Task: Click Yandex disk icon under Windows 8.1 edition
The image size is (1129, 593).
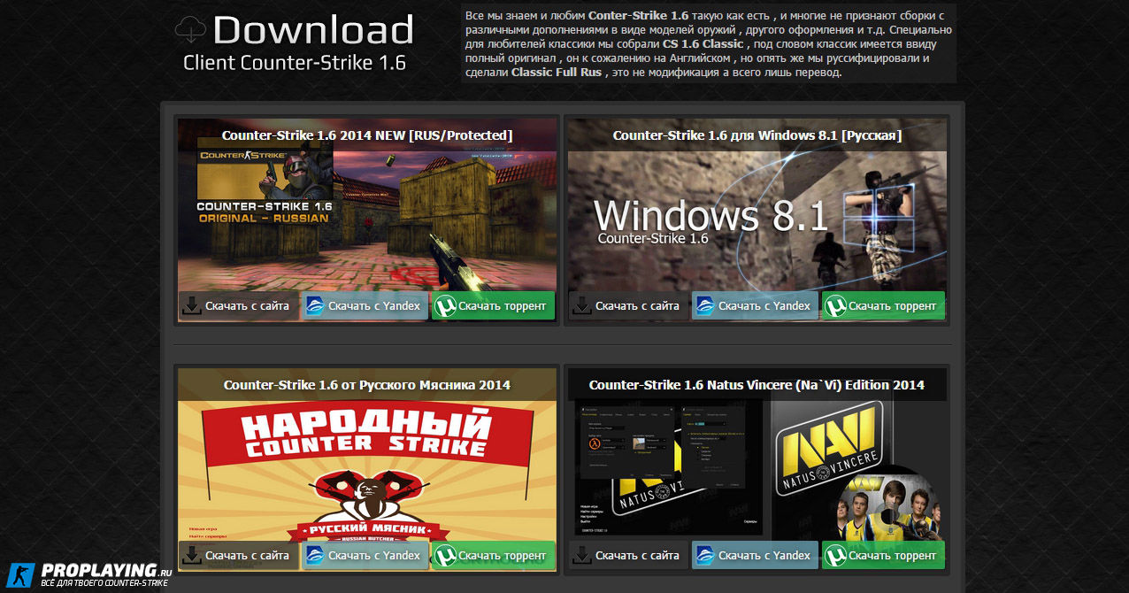Action: pyautogui.click(x=706, y=305)
